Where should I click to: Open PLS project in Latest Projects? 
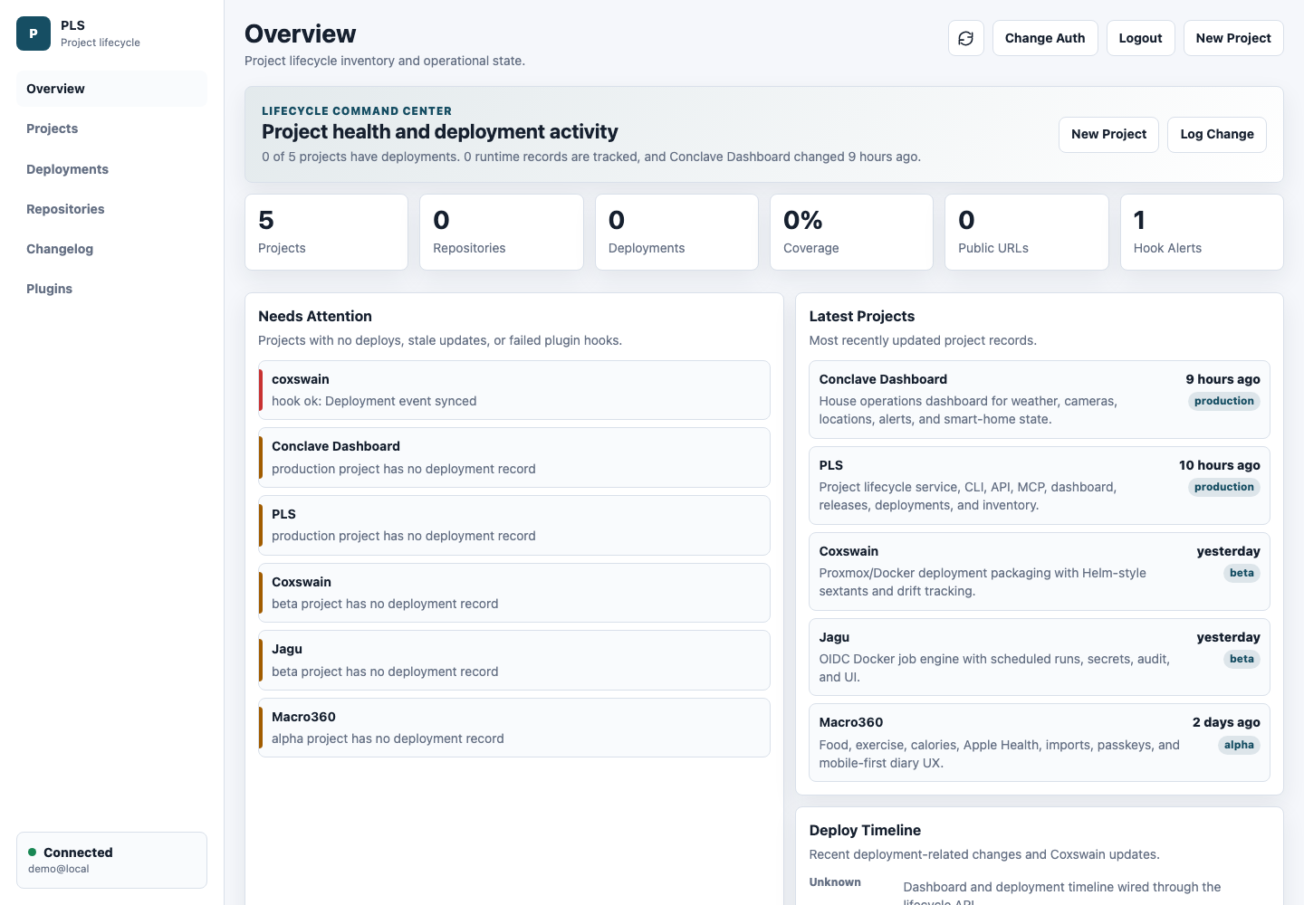tap(1040, 485)
